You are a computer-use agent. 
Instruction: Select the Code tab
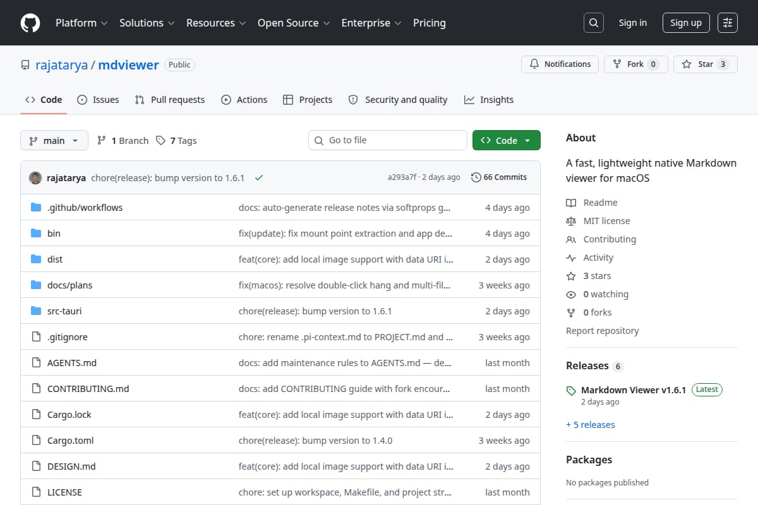click(x=44, y=100)
